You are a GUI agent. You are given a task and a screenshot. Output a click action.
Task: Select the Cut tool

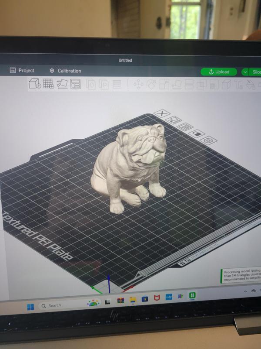tap(189, 85)
